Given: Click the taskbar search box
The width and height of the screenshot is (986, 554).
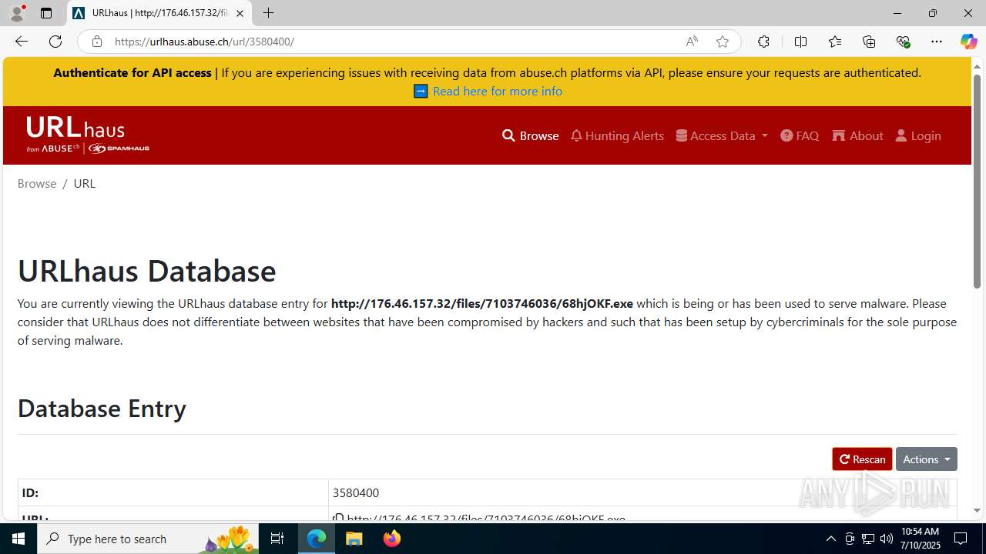Looking at the screenshot, I should click(148, 539).
